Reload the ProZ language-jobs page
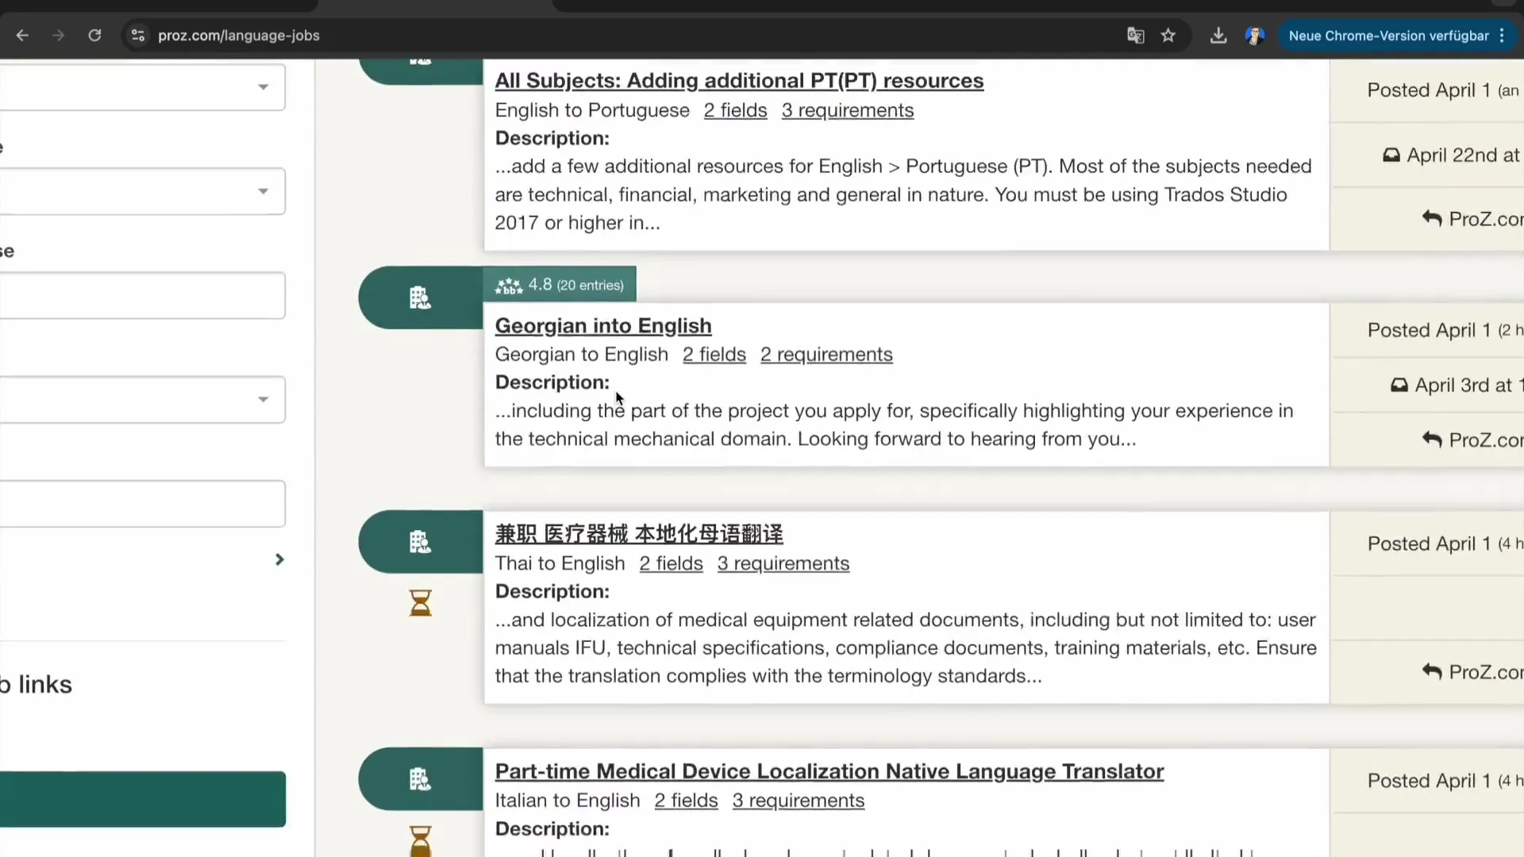Screen dimensions: 1524x857 point(94,36)
